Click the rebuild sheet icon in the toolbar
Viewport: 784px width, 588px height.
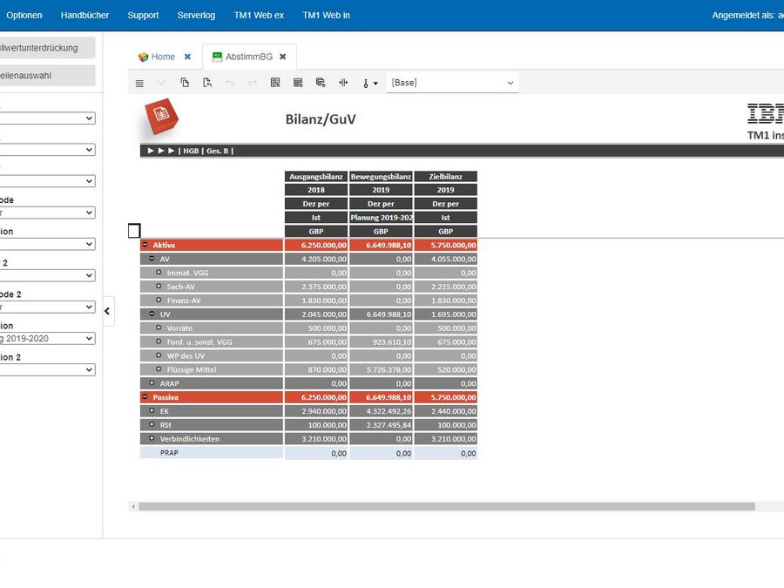pos(298,83)
